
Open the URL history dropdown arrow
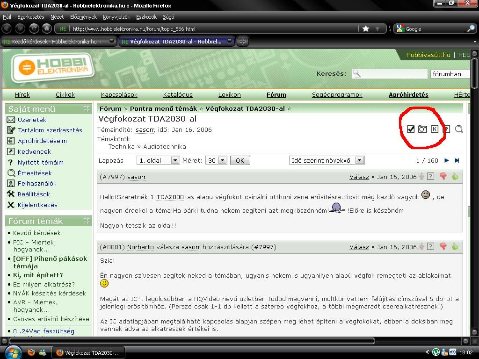(x=378, y=29)
